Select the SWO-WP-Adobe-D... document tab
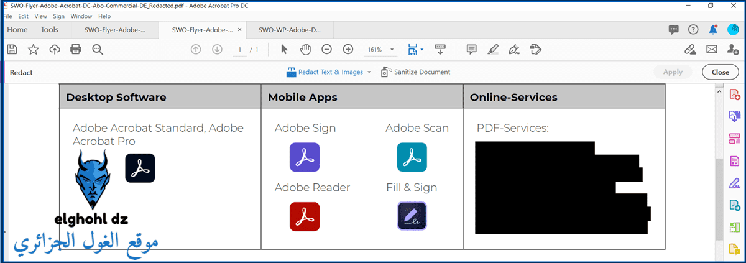This screenshot has width=746, height=263. click(290, 29)
